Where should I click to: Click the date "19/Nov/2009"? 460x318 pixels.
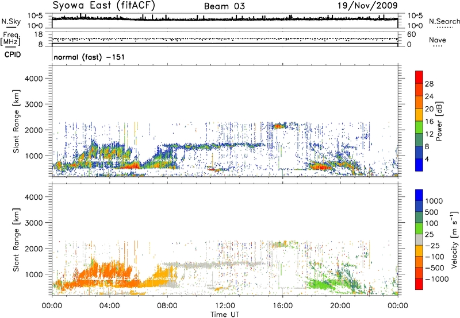pos(367,6)
